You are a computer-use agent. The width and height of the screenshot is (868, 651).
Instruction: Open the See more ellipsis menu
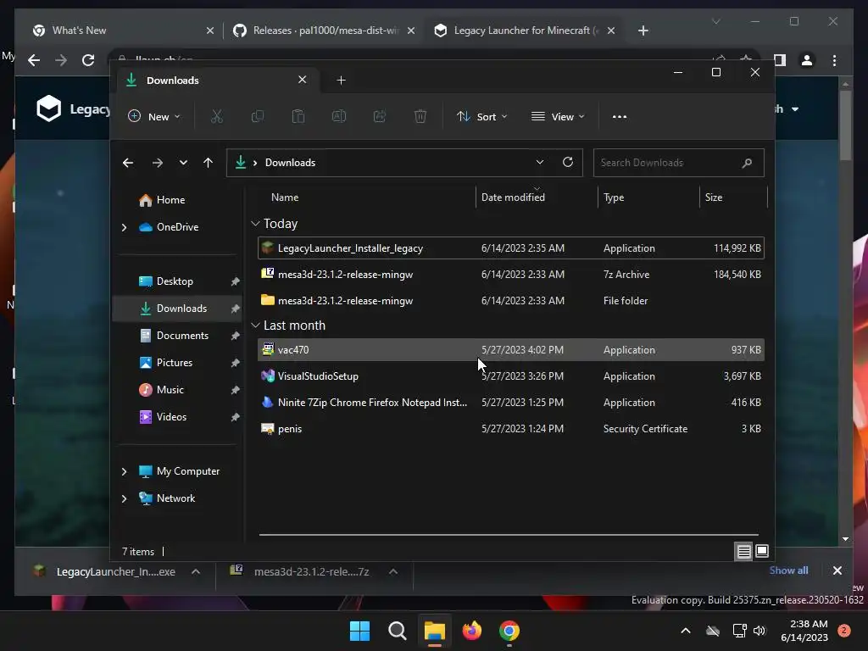click(x=620, y=117)
